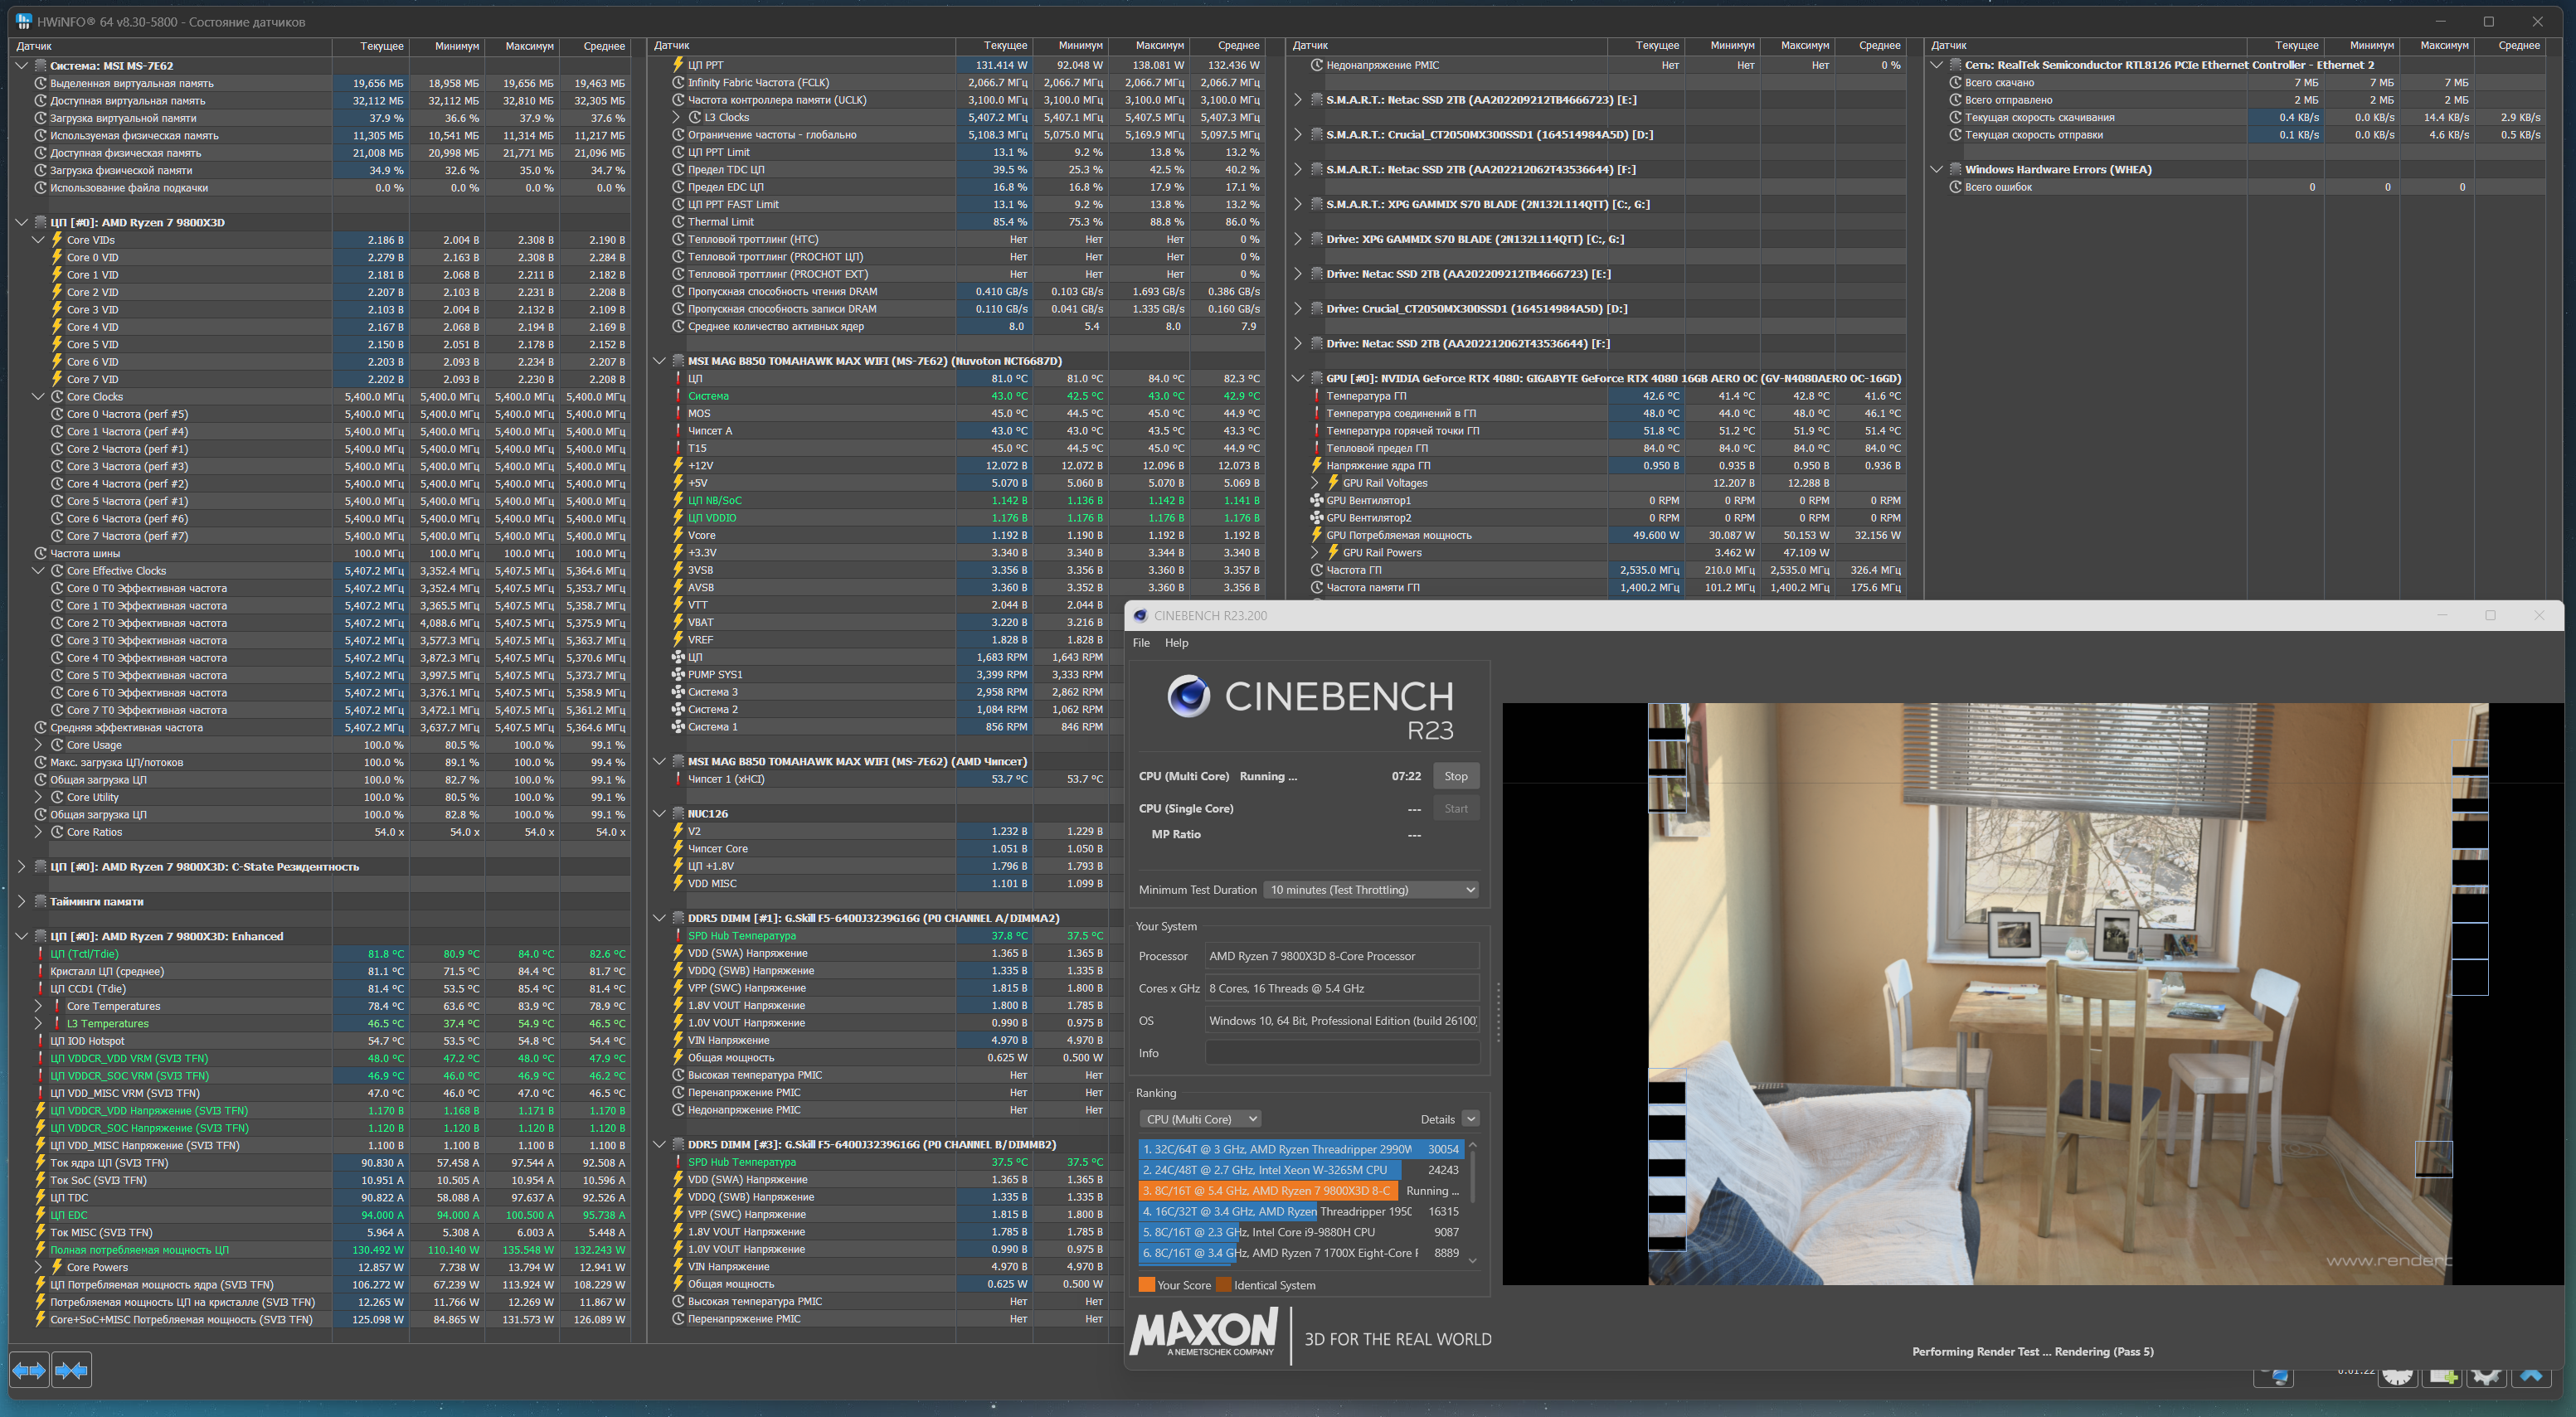This screenshot has width=2576, height=1417.
Task: Click the reset min/max clock icon
Action: 2398,1378
